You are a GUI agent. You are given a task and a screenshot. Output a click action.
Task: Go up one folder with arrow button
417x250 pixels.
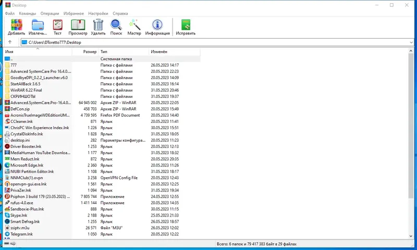10,42
